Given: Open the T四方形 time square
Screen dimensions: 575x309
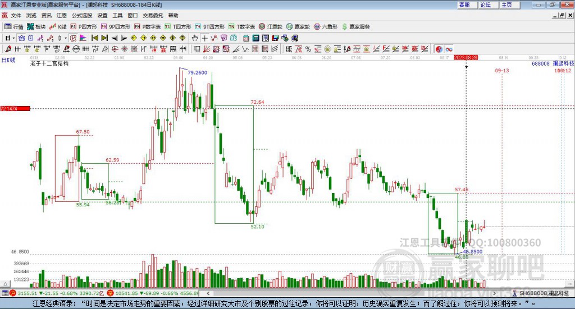Looking at the screenshot, I should click(178, 27).
